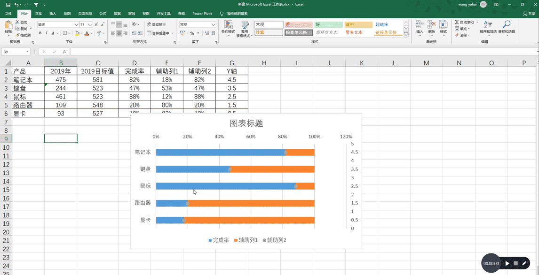The height and width of the screenshot is (275, 539).
Task: Increase the cell indent
Action: (x=140, y=33)
